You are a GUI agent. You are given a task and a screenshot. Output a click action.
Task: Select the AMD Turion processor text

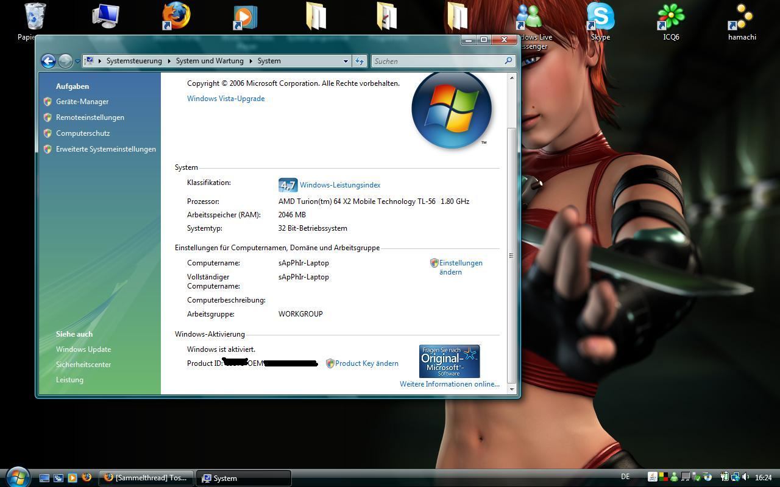pyautogui.click(x=374, y=201)
